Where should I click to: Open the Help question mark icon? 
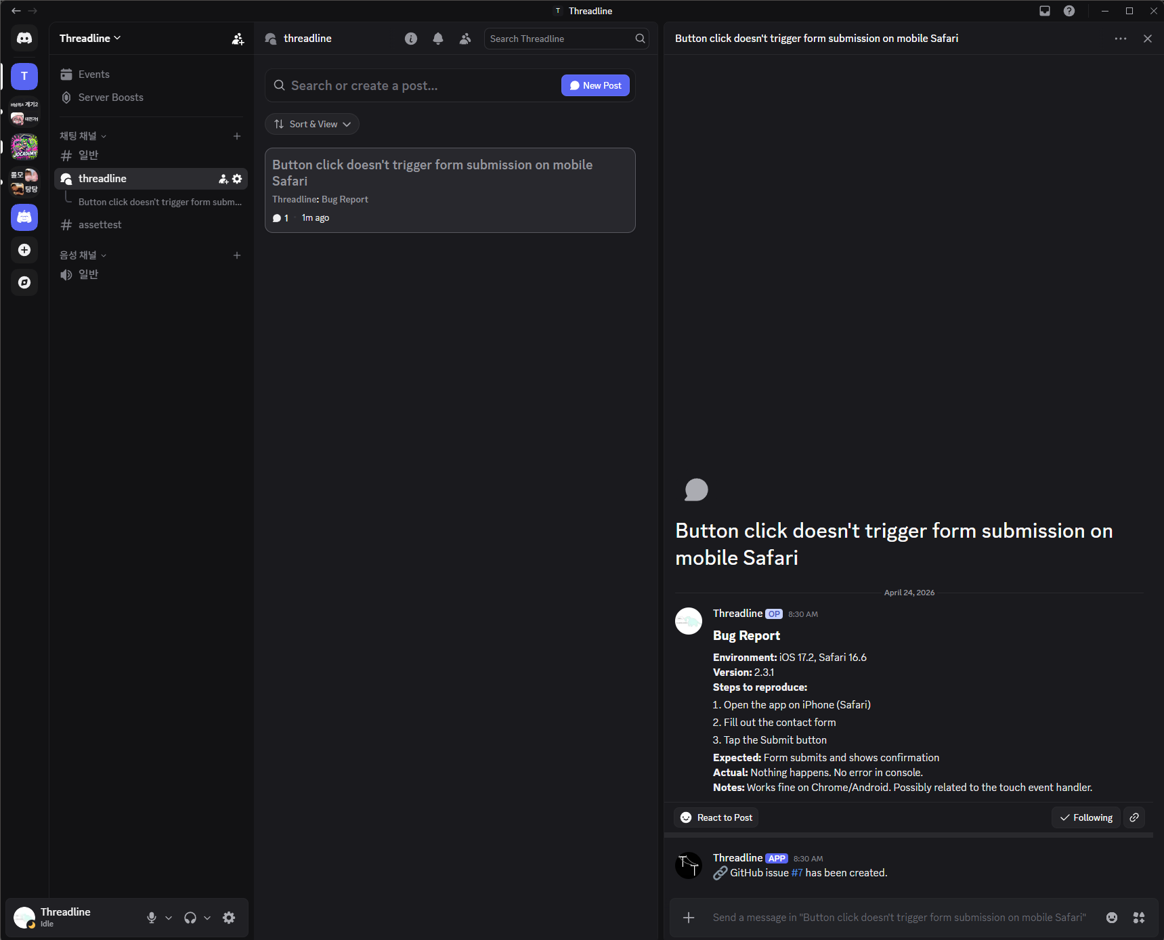(1069, 11)
